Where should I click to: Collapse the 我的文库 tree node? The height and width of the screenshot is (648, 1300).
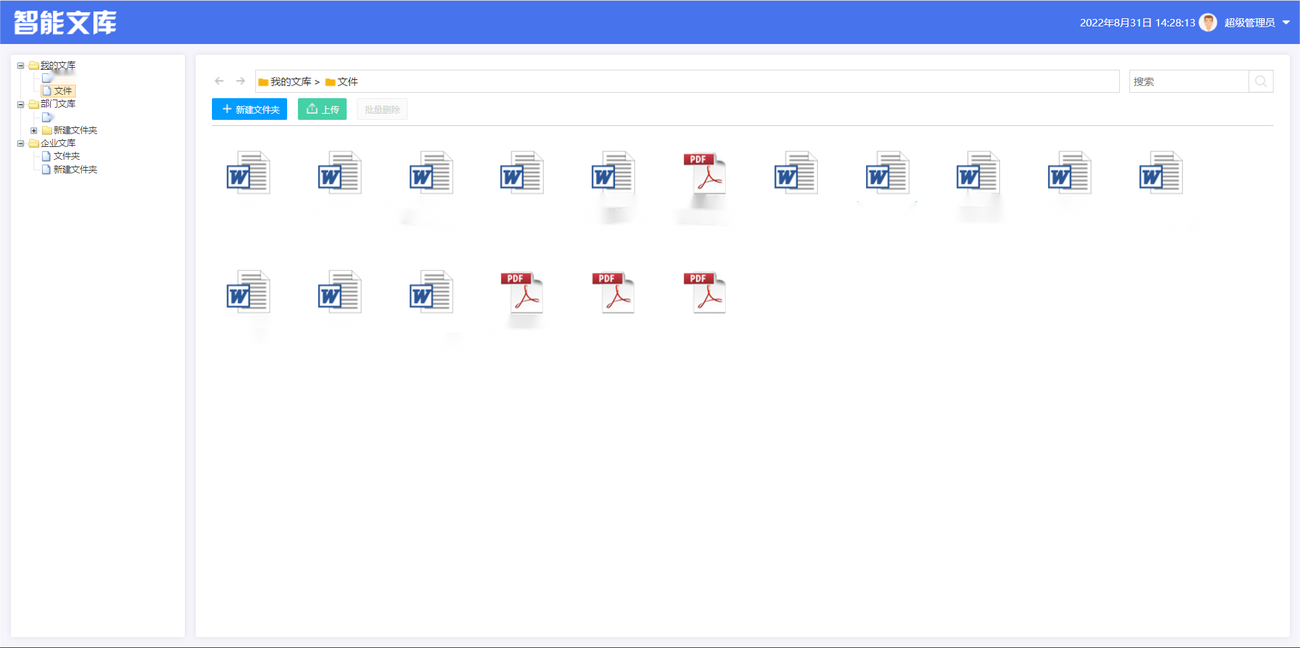pos(21,66)
